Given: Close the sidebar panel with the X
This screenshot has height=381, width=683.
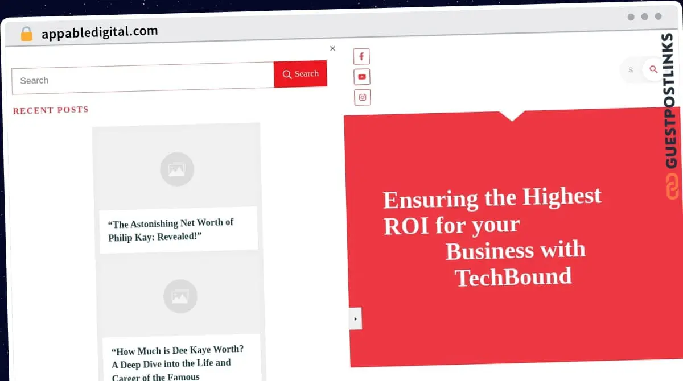Looking at the screenshot, I should coord(332,48).
